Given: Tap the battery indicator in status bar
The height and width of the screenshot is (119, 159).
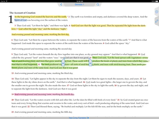Looking at the screenshot, I should (157, 1).
